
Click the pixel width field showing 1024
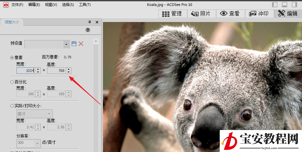click(26, 71)
